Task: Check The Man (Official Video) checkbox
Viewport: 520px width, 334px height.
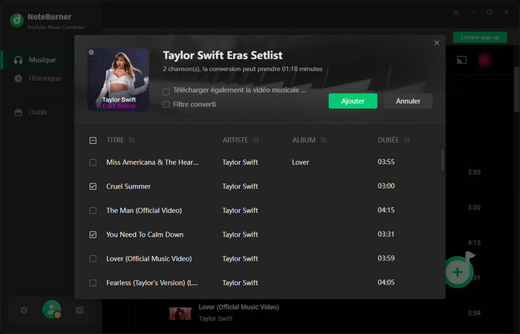Action: coord(93,211)
